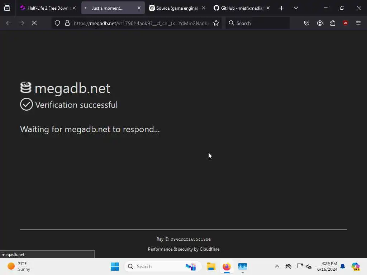Click the megadb.net URL address field
367x275 pixels.
click(x=141, y=23)
